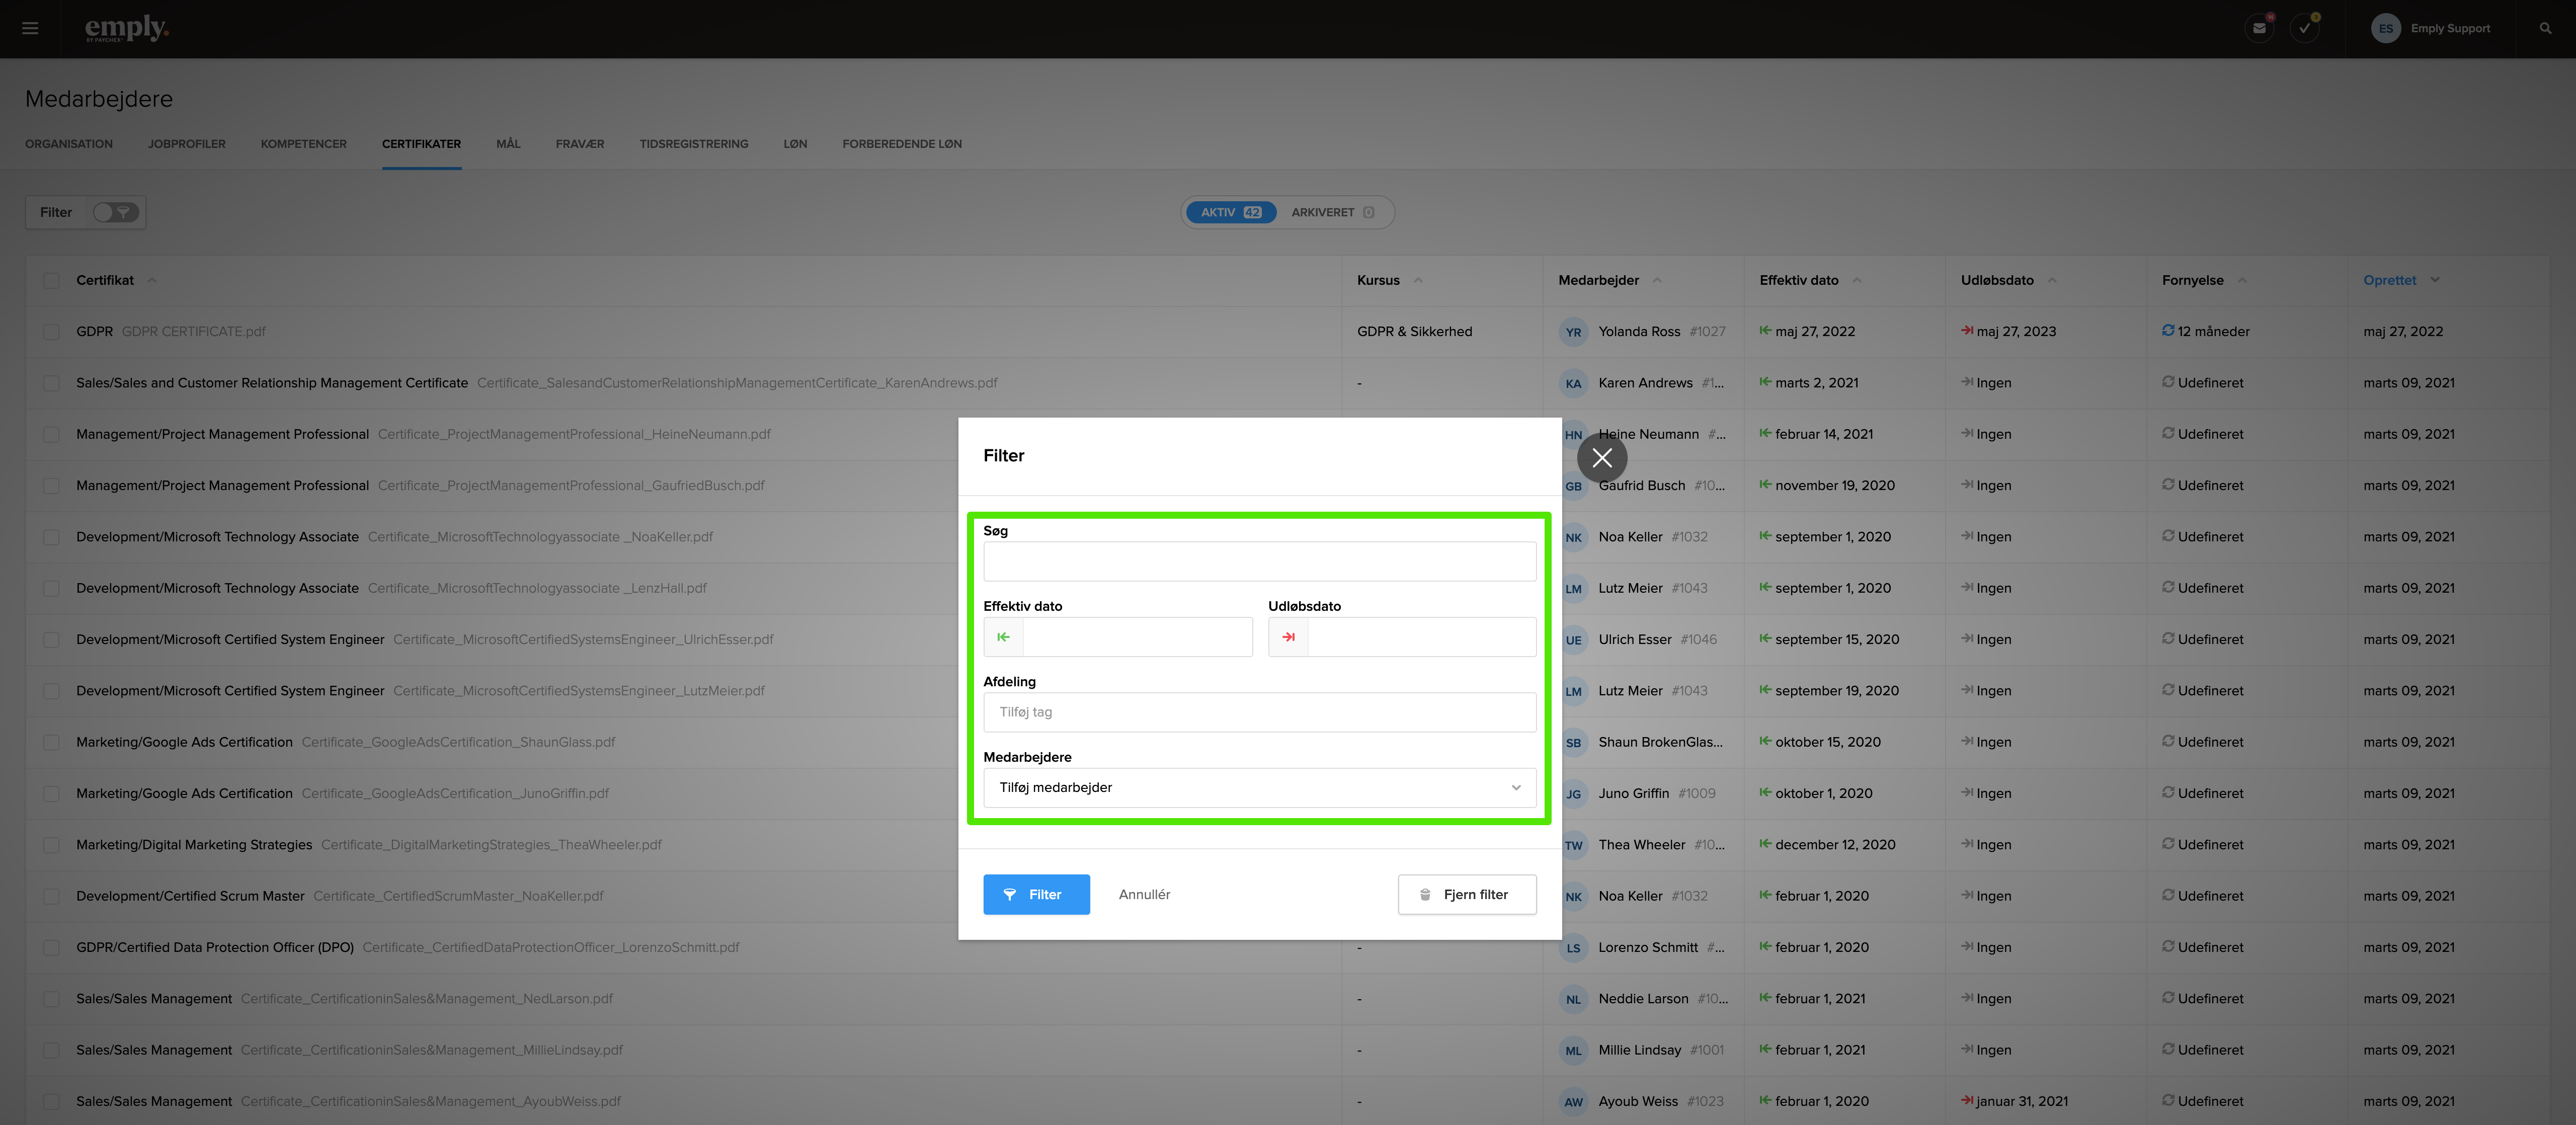
Task: Switch to the Kompetencer tab
Action: pyautogui.click(x=303, y=144)
